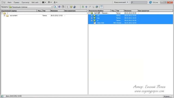
Task: Open the site management dropdown icon
Action: (55, 2)
